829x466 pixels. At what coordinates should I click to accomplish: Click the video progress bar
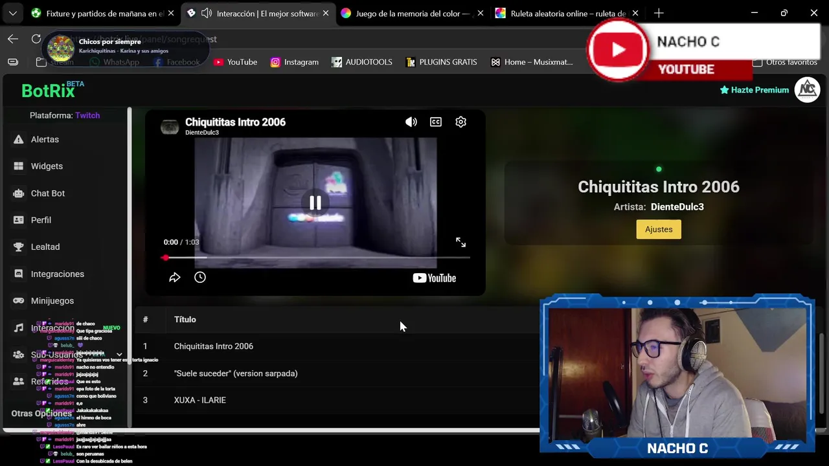(x=316, y=258)
